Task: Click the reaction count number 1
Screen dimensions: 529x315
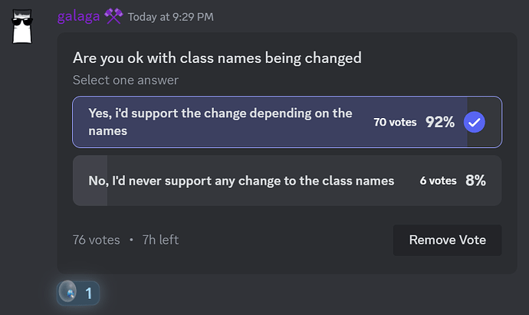Action: pos(89,294)
